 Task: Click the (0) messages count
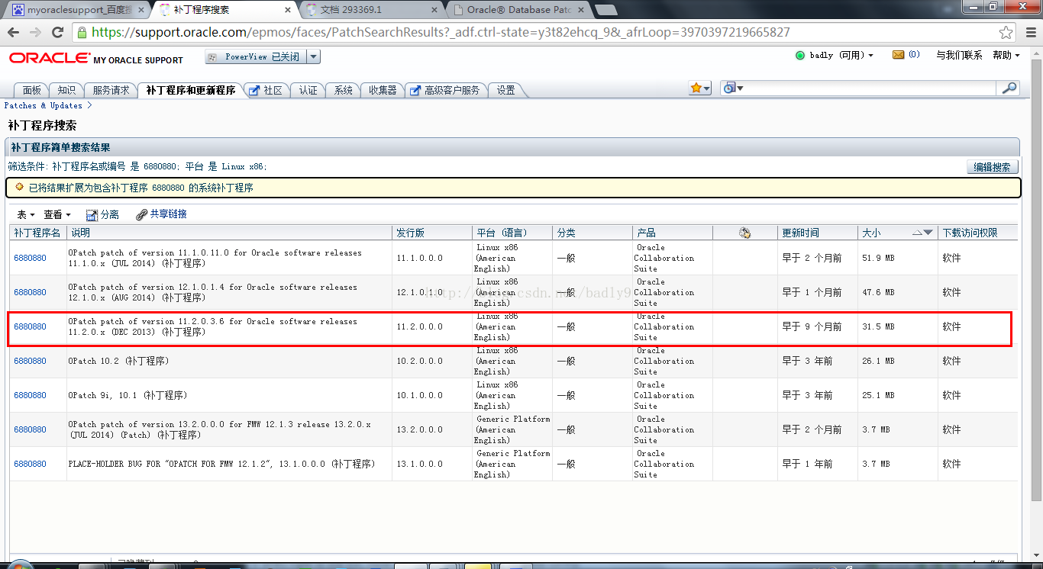point(914,55)
